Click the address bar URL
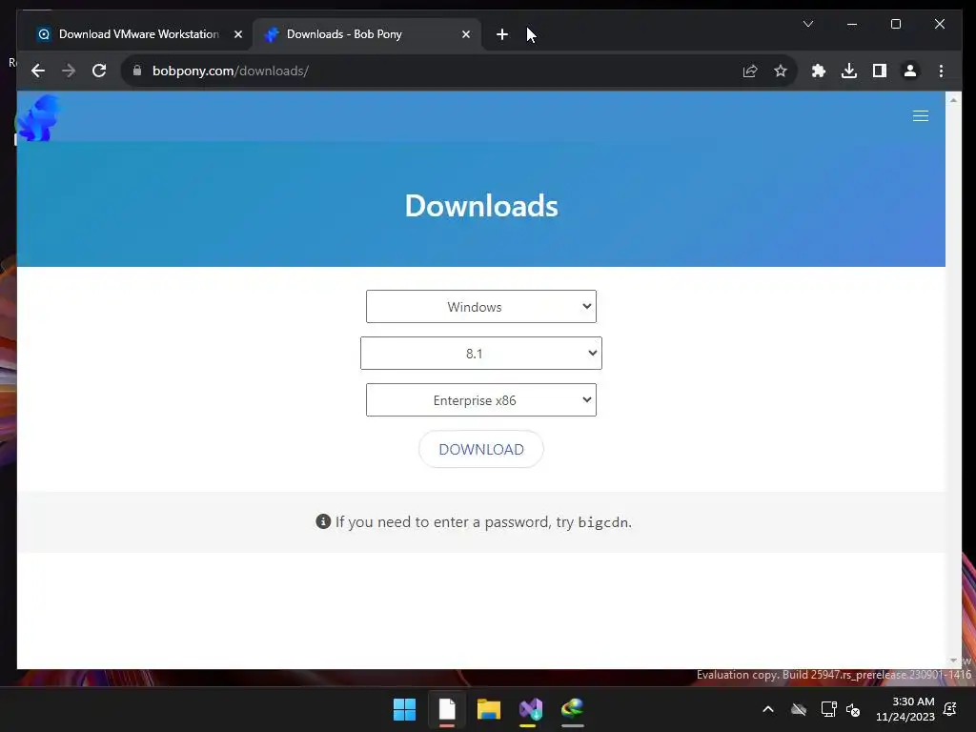This screenshot has height=732, width=976. pyautogui.click(x=231, y=71)
